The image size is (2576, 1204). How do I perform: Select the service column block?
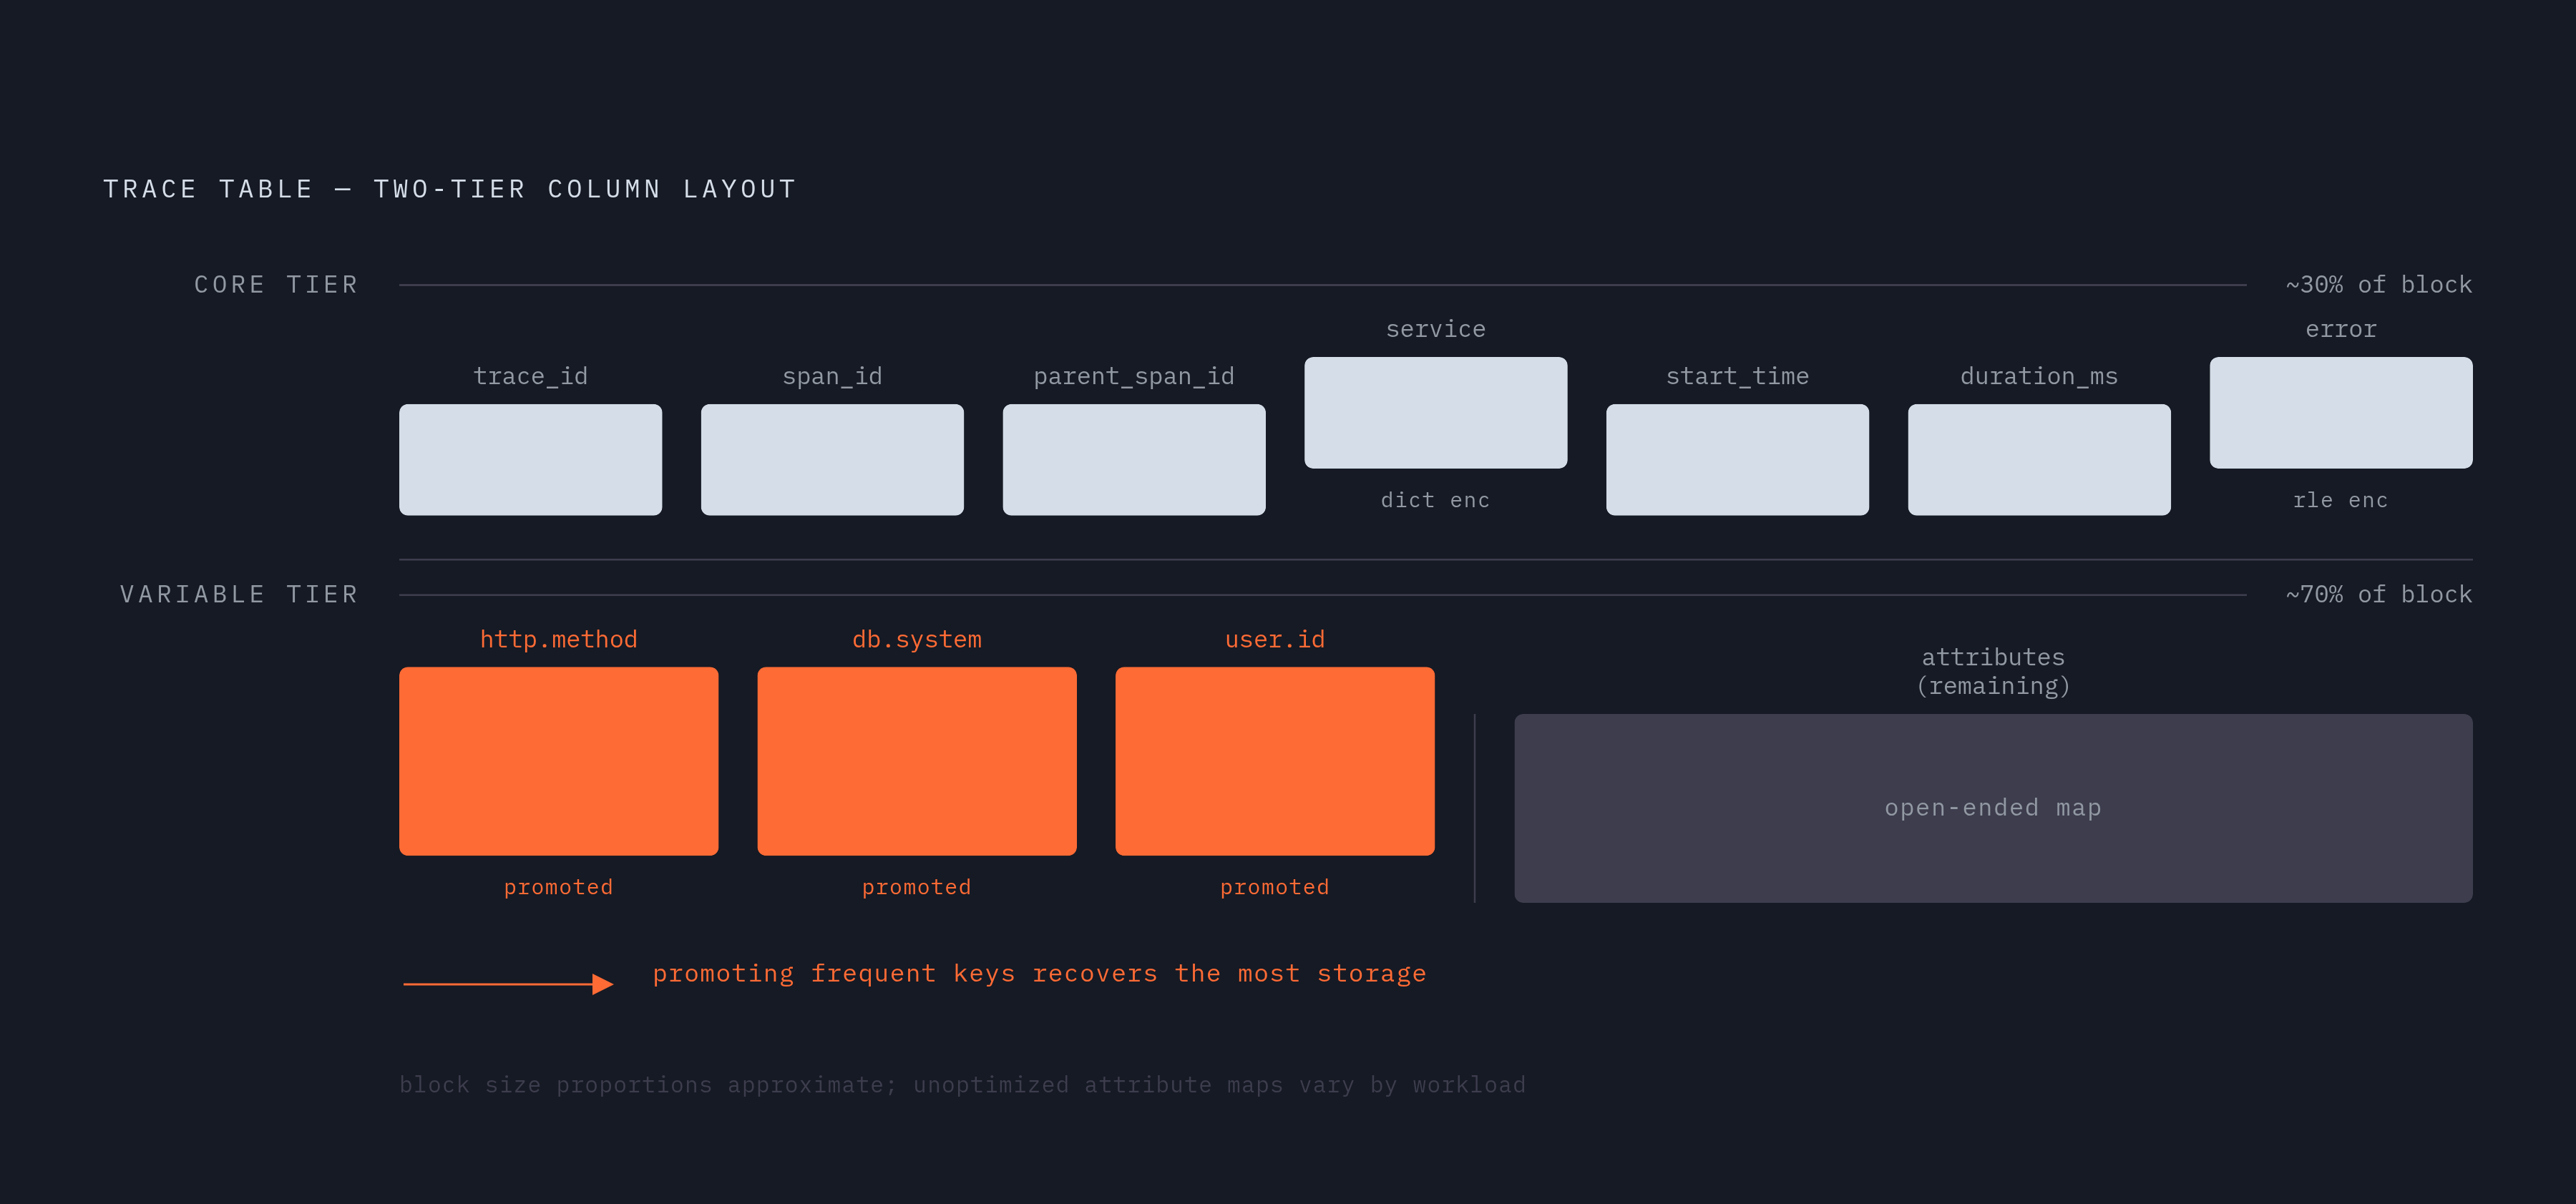[x=1436, y=413]
